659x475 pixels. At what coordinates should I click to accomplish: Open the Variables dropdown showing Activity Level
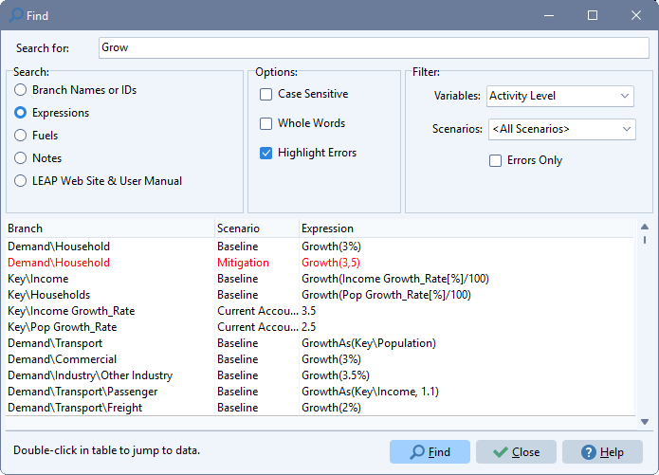tap(559, 96)
